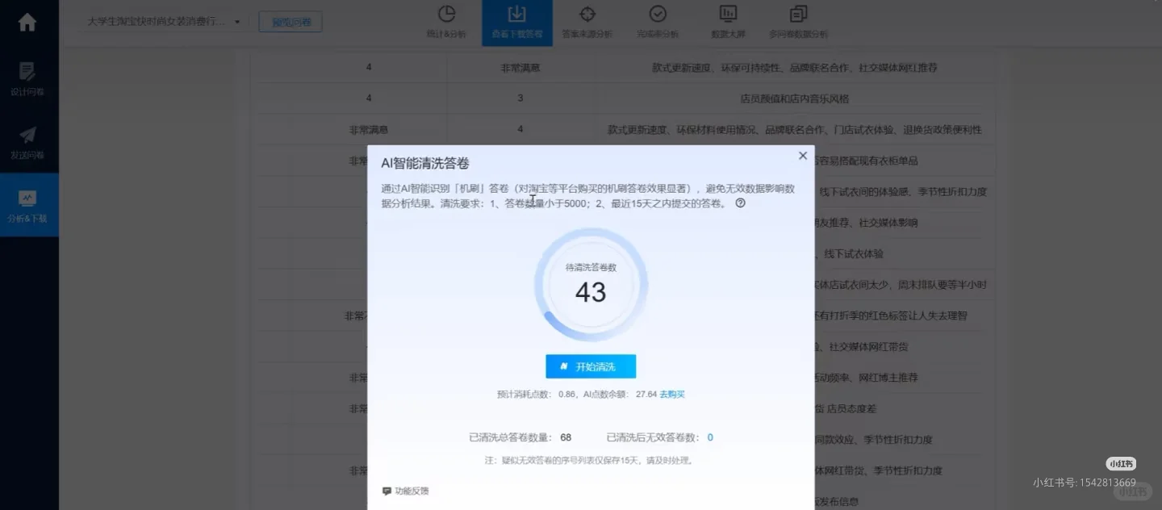Open 答案来源分析 source analysis
Image resolution: width=1162 pixels, height=510 pixels.
click(587, 20)
